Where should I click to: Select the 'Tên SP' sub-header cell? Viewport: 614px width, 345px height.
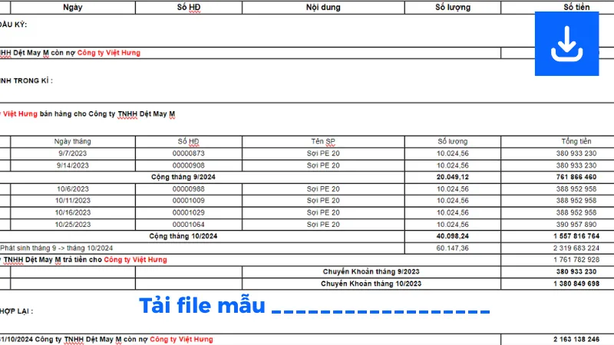[323, 141]
